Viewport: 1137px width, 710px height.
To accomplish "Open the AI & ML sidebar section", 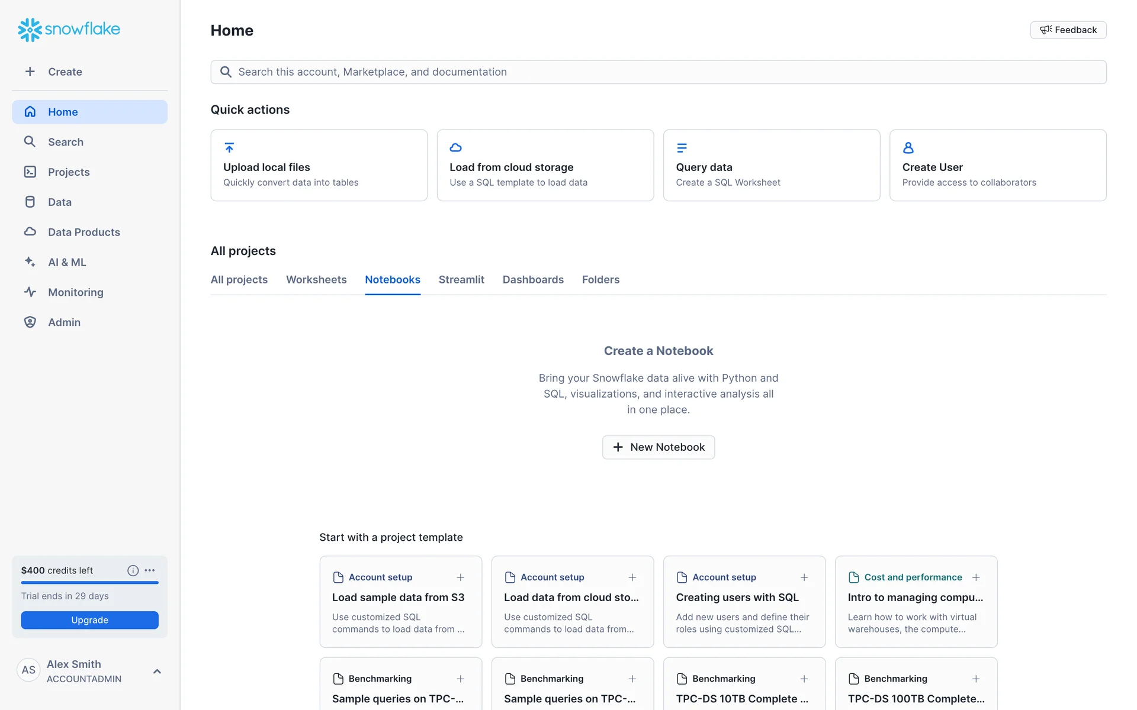I will click(66, 262).
